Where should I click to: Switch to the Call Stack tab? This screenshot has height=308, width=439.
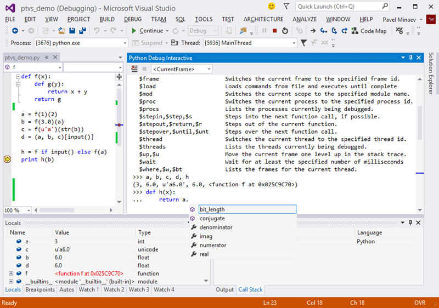pyautogui.click(x=250, y=289)
